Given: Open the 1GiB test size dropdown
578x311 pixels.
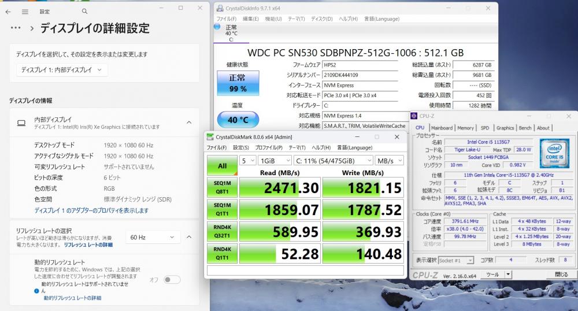Looking at the screenshot, I should coord(275,161).
